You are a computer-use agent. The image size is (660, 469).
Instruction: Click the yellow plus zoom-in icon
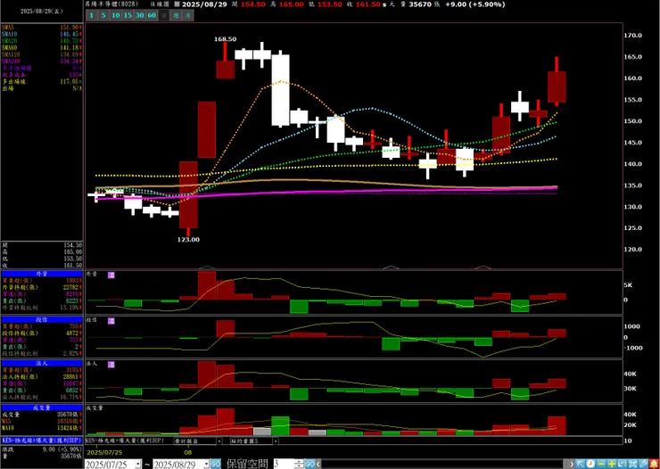click(612, 464)
